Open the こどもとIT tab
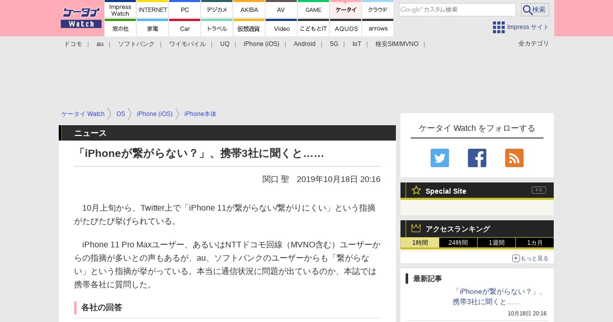The width and height of the screenshot is (613, 322). click(314, 28)
